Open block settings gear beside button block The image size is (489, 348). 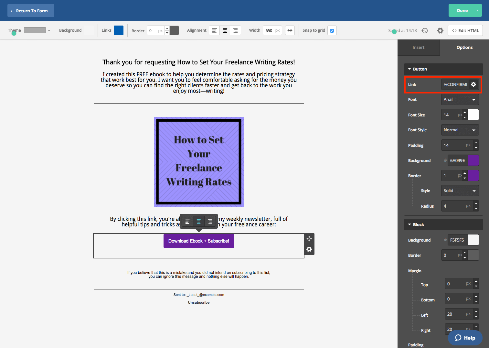[x=309, y=249]
